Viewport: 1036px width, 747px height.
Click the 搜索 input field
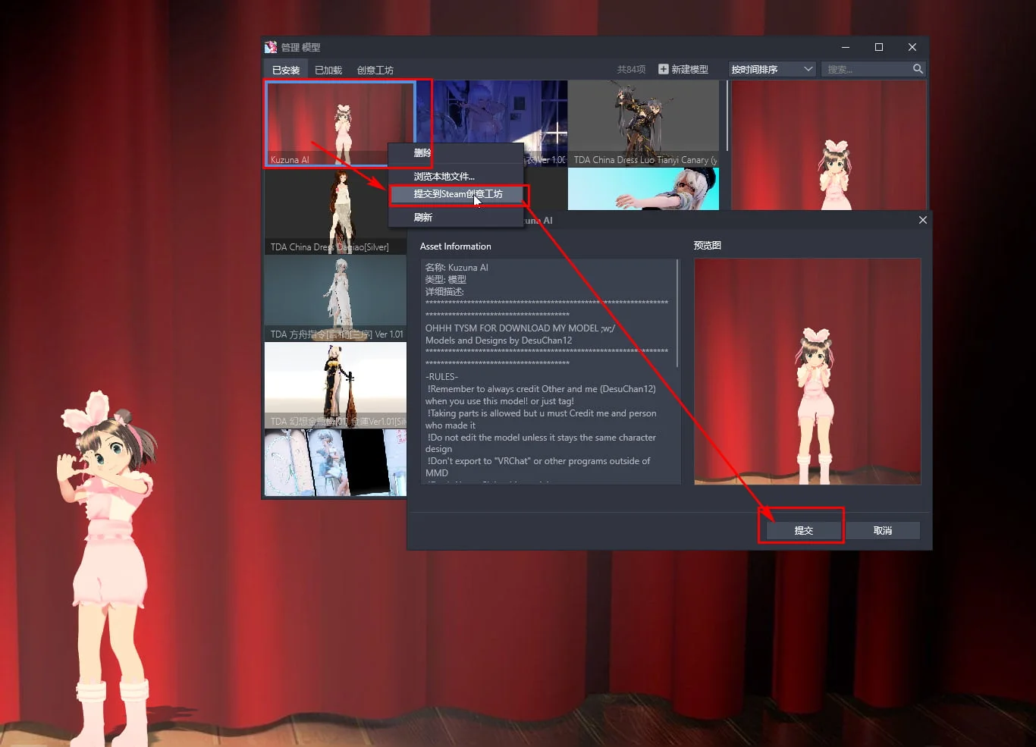click(866, 69)
